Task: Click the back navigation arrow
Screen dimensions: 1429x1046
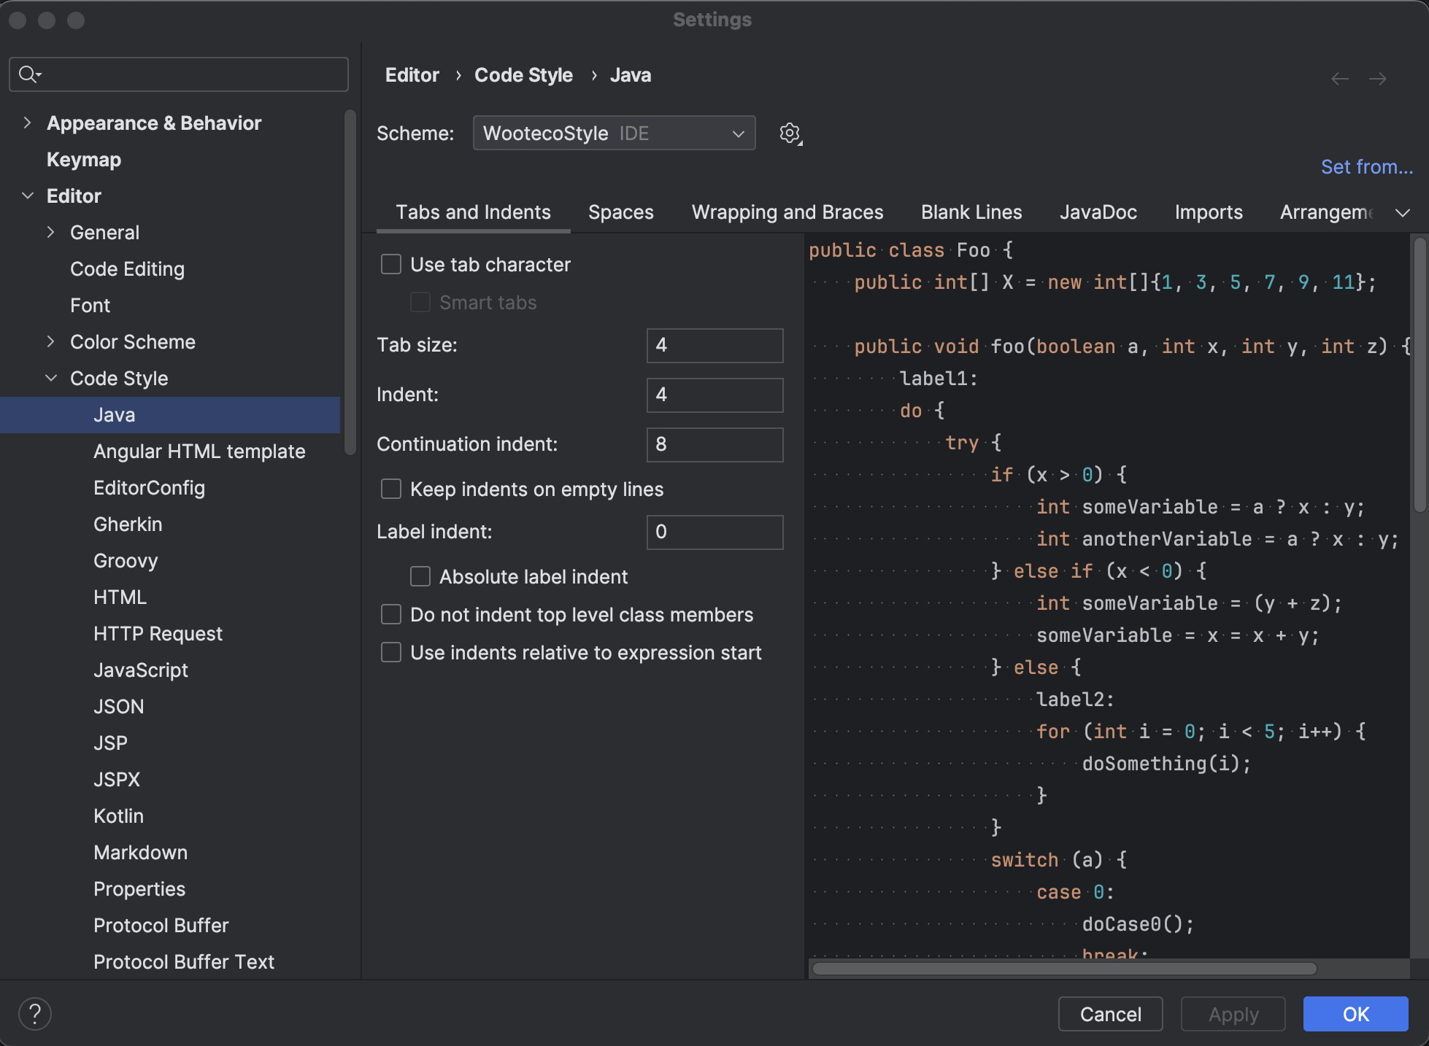Action: point(1339,79)
